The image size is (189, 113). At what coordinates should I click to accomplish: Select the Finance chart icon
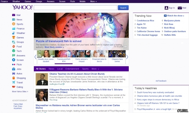(x=14, y=29)
